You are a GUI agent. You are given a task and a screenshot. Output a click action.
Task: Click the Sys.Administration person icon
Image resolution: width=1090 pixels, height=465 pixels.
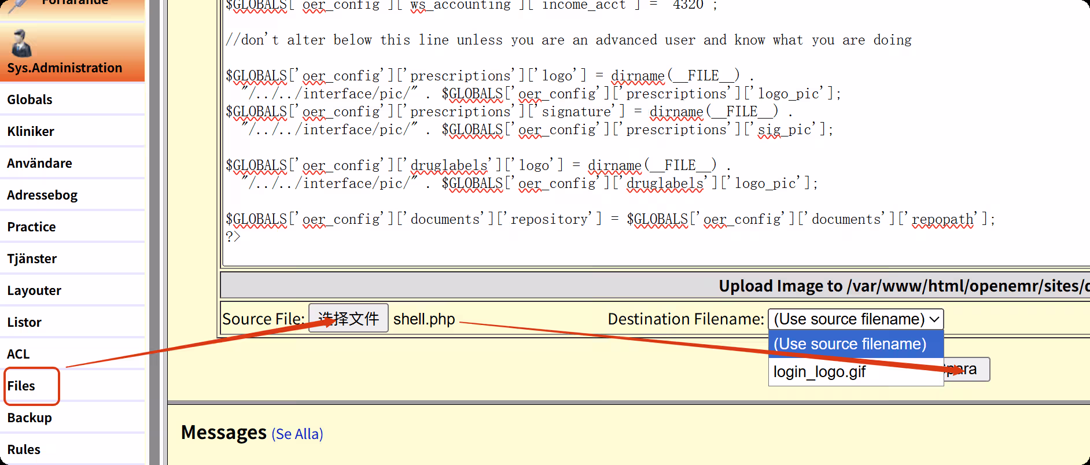pyautogui.click(x=21, y=44)
